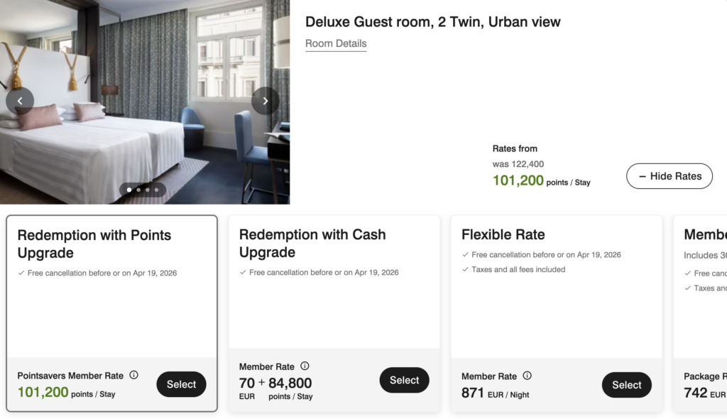Viewport: 727px width, 419px height.
Task: Click the previous photo arrow
Action: [20, 101]
